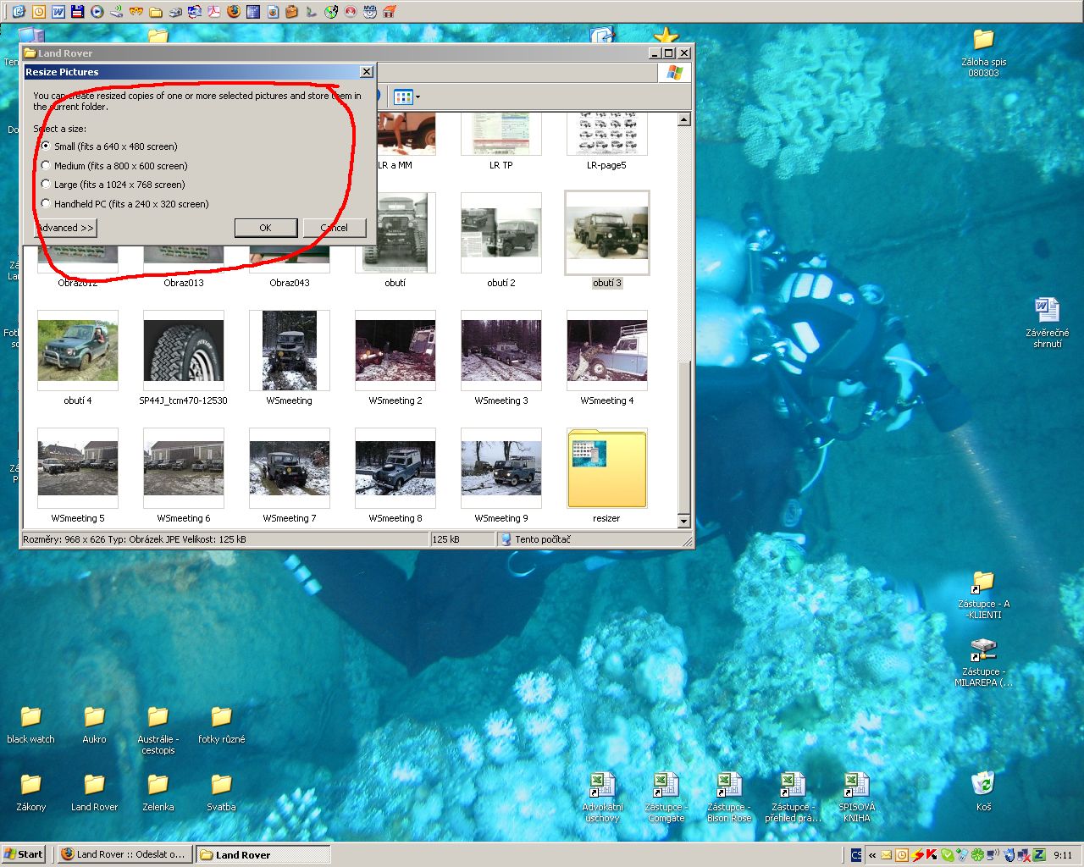Open the SPISOVÁ KNIHA Excel shortcut
Viewport: 1084px width, 867px height.
[x=856, y=786]
